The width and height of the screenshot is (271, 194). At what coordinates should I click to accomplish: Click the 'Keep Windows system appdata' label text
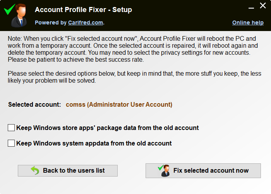(94, 143)
